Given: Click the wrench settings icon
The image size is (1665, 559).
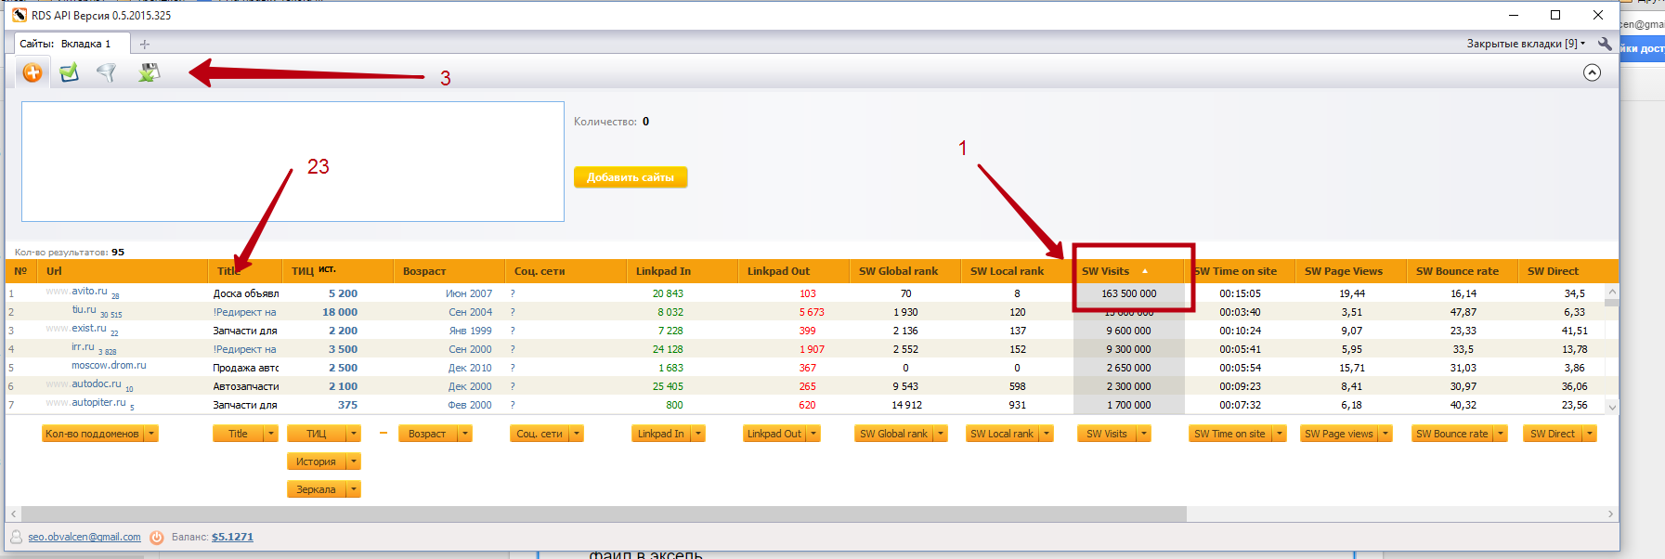Looking at the screenshot, I should (1605, 44).
